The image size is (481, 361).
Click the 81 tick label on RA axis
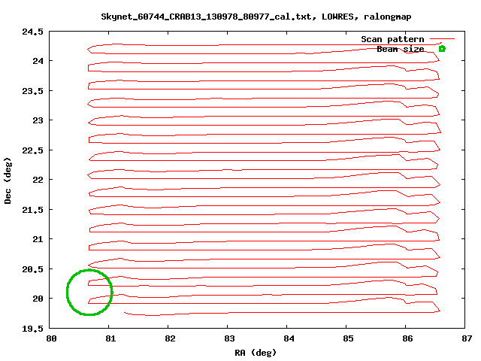point(110,338)
